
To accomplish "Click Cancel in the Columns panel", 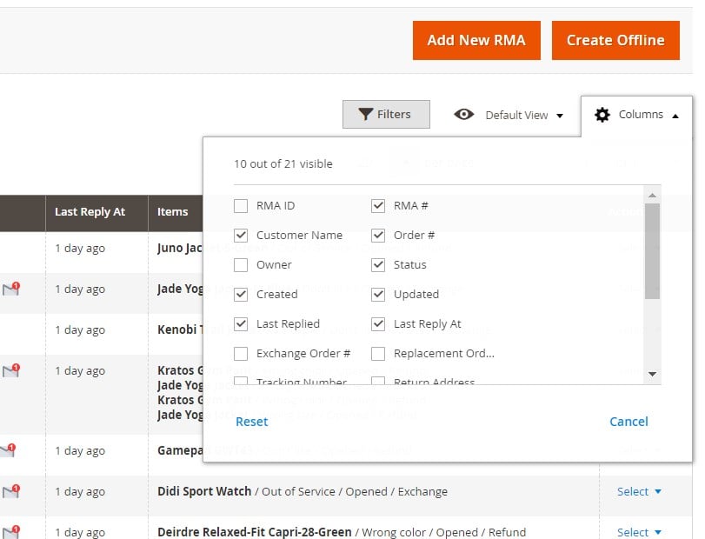I will point(629,422).
